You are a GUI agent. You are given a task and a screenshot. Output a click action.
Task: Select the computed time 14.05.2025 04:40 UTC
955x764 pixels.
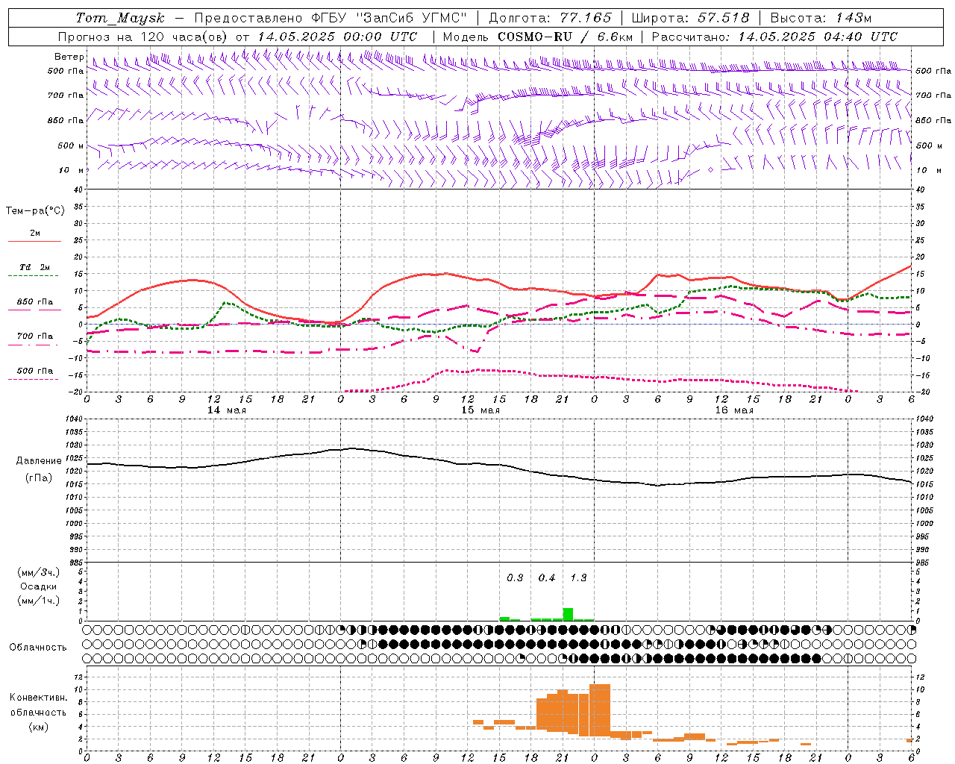[818, 37]
